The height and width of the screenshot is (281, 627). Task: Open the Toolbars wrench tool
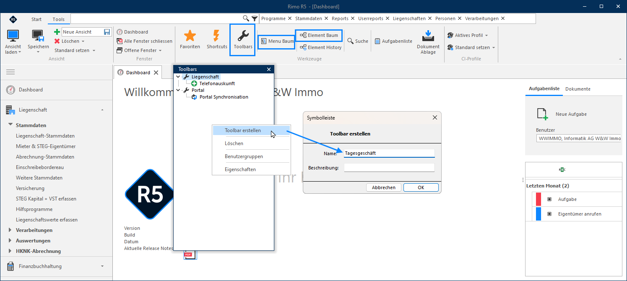(x=243, y=39)
